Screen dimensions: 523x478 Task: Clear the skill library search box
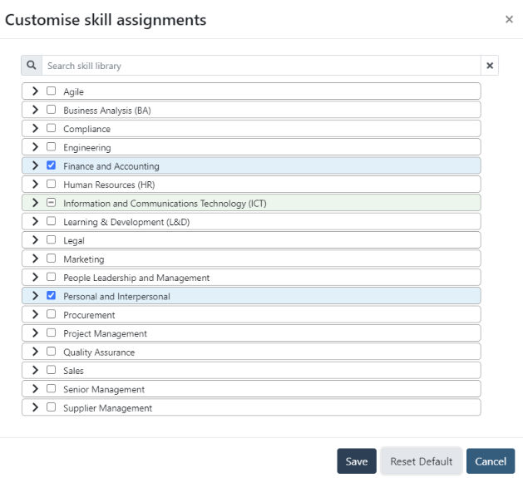point(490,66)
